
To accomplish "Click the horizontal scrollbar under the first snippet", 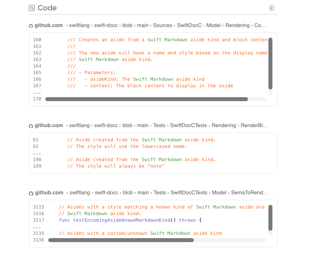I will pos(146,99).
